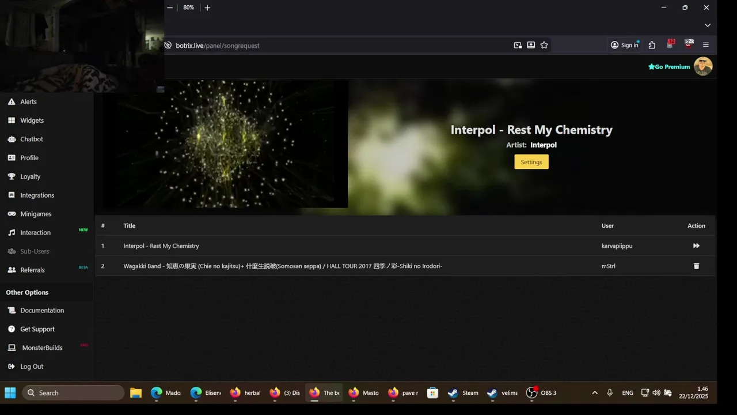
Task: Click the Firefox Sign in button
Action: point(625,45)
